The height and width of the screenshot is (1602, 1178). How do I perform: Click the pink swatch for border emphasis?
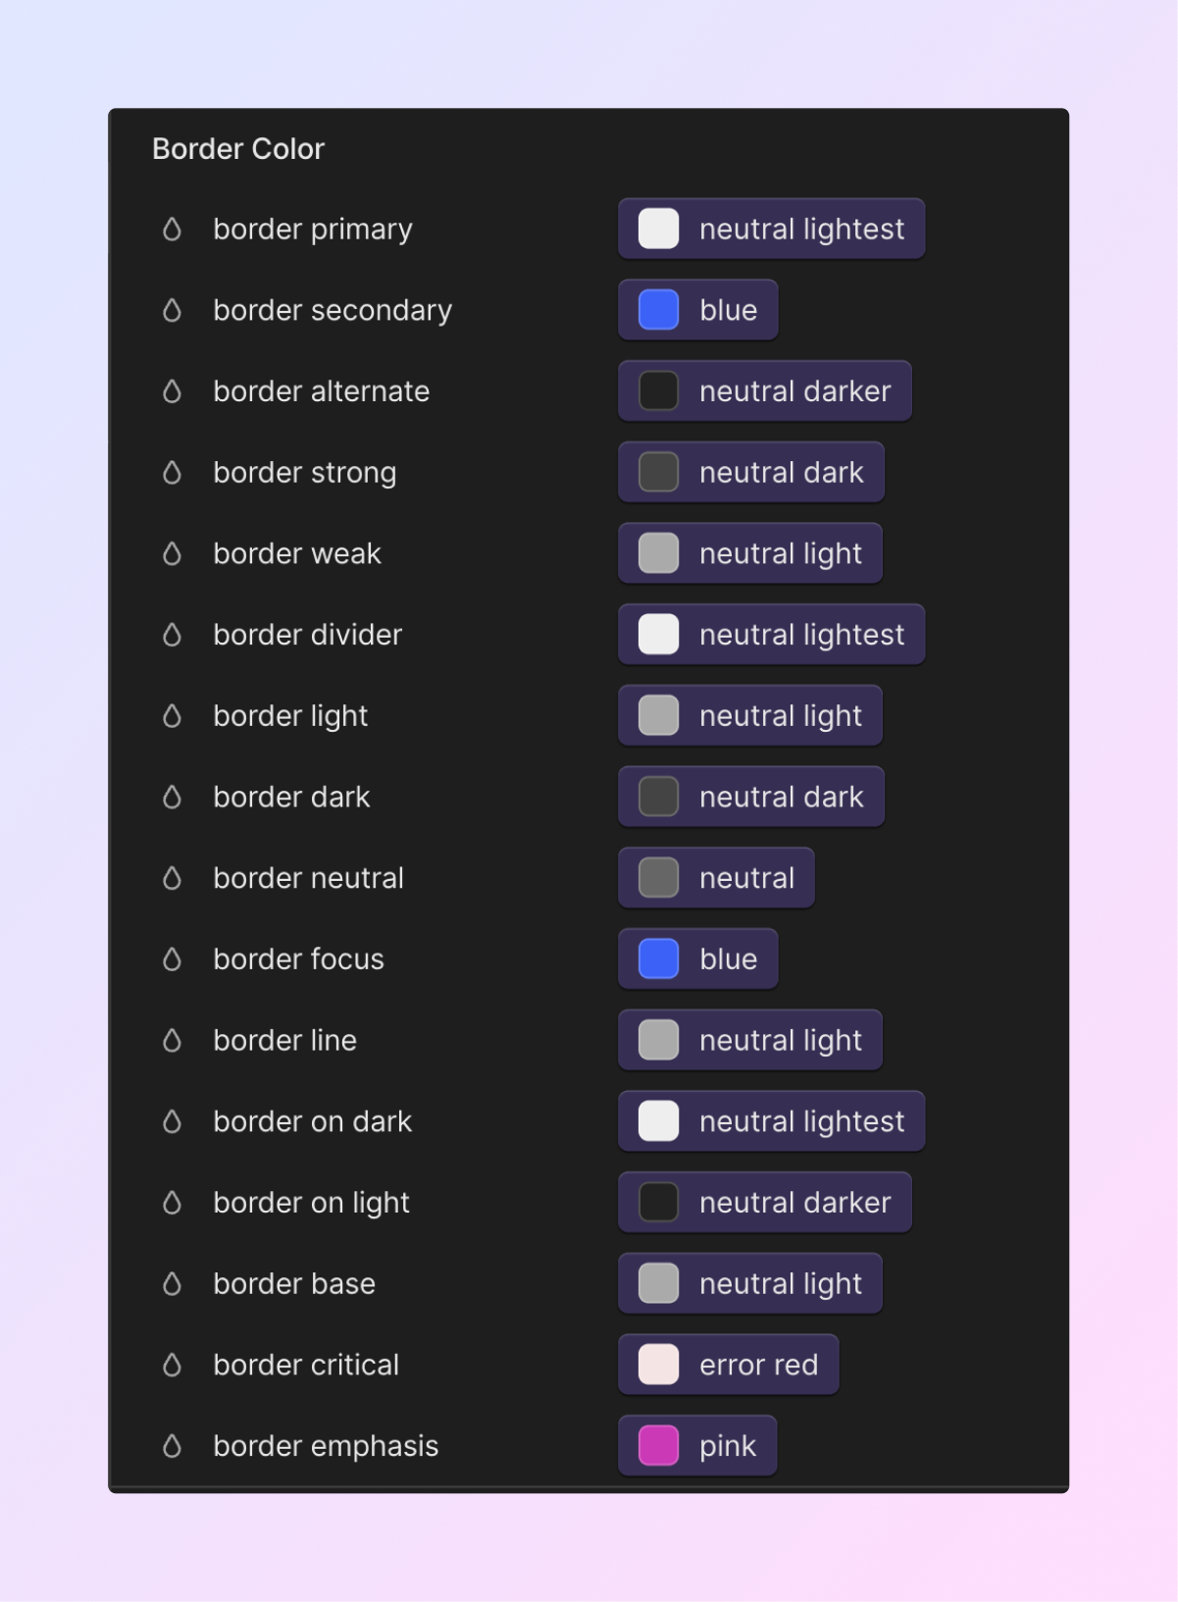pyautogui.click(x=658, y=1445)
